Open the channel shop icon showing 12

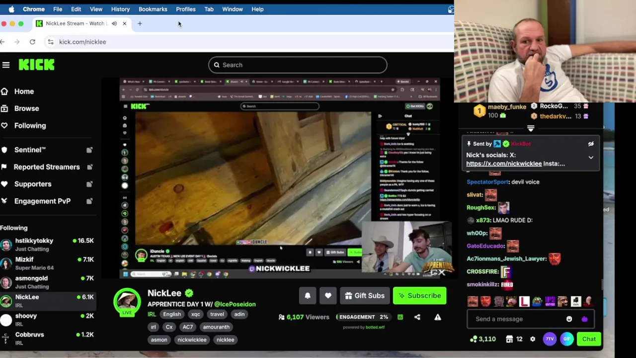514,339
